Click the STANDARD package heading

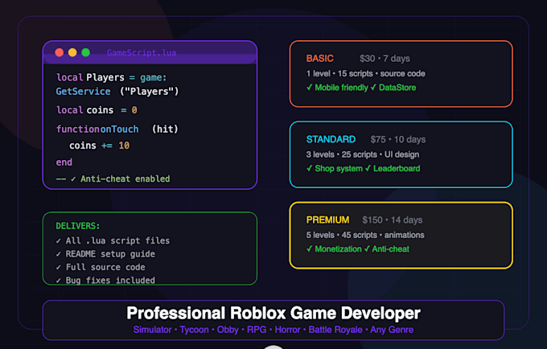coord(331,139)
